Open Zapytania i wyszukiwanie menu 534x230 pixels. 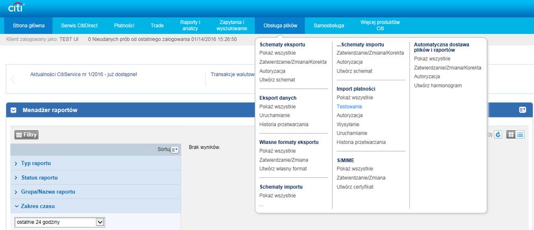[x=232, y=26]
